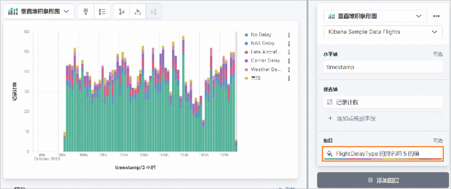Click the 记录计数 function icon
451x189 pixels.
tap(330, 102)
